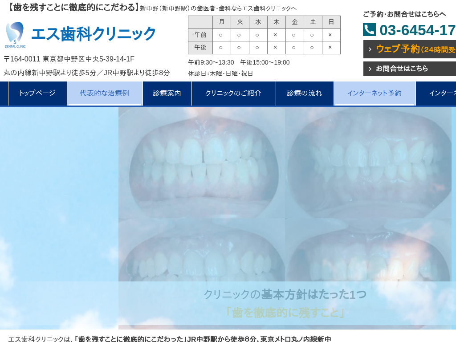456x342 pixels.
Task: Open the トップページ navigation item
Action: [37, 93]
